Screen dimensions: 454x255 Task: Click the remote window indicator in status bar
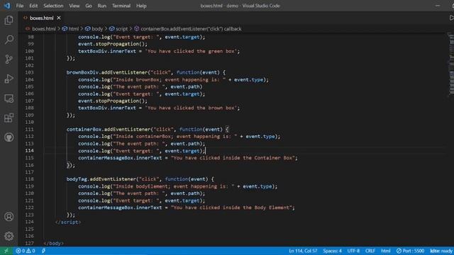pos(6,251)
